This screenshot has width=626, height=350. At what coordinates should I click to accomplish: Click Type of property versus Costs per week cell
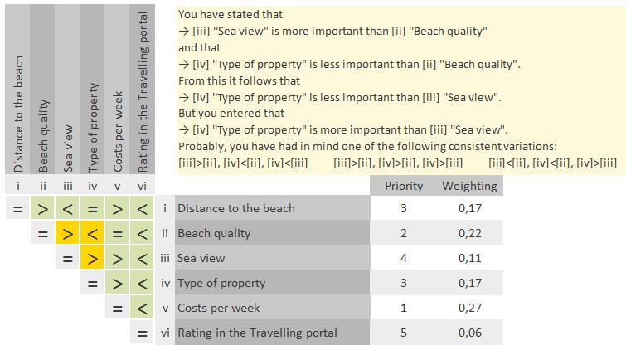[117, 283]
